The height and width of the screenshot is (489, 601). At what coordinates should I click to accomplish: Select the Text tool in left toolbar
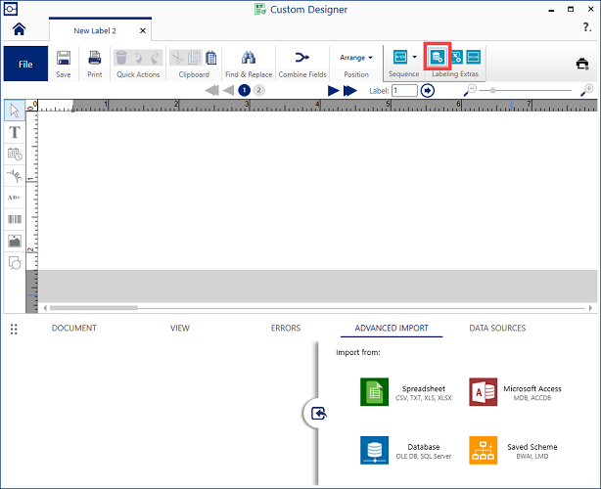[15, 131]
